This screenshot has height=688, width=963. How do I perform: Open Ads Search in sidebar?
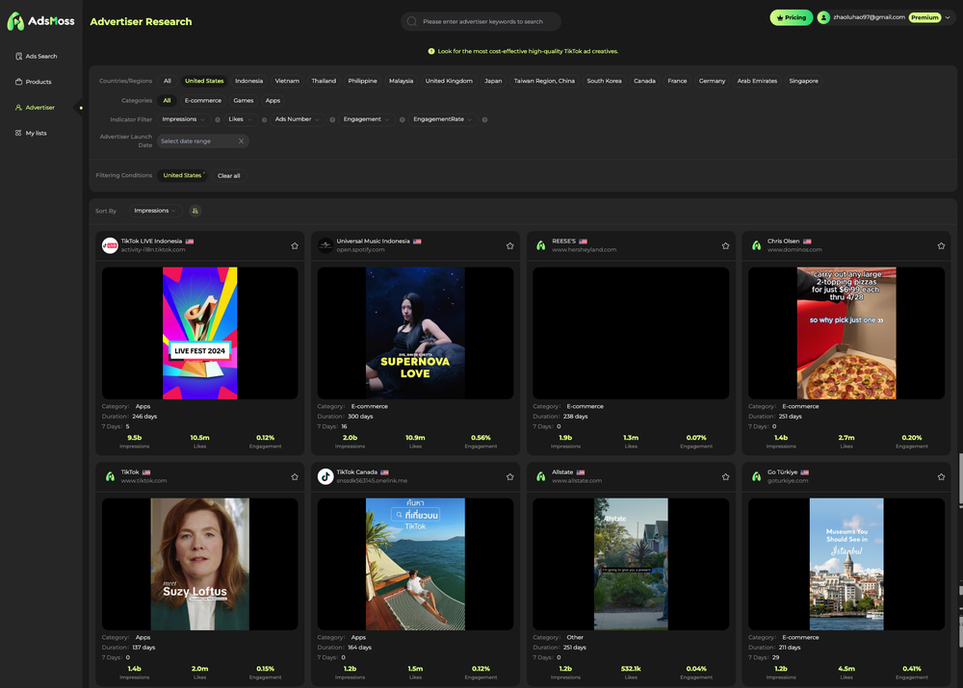point(37,56)
